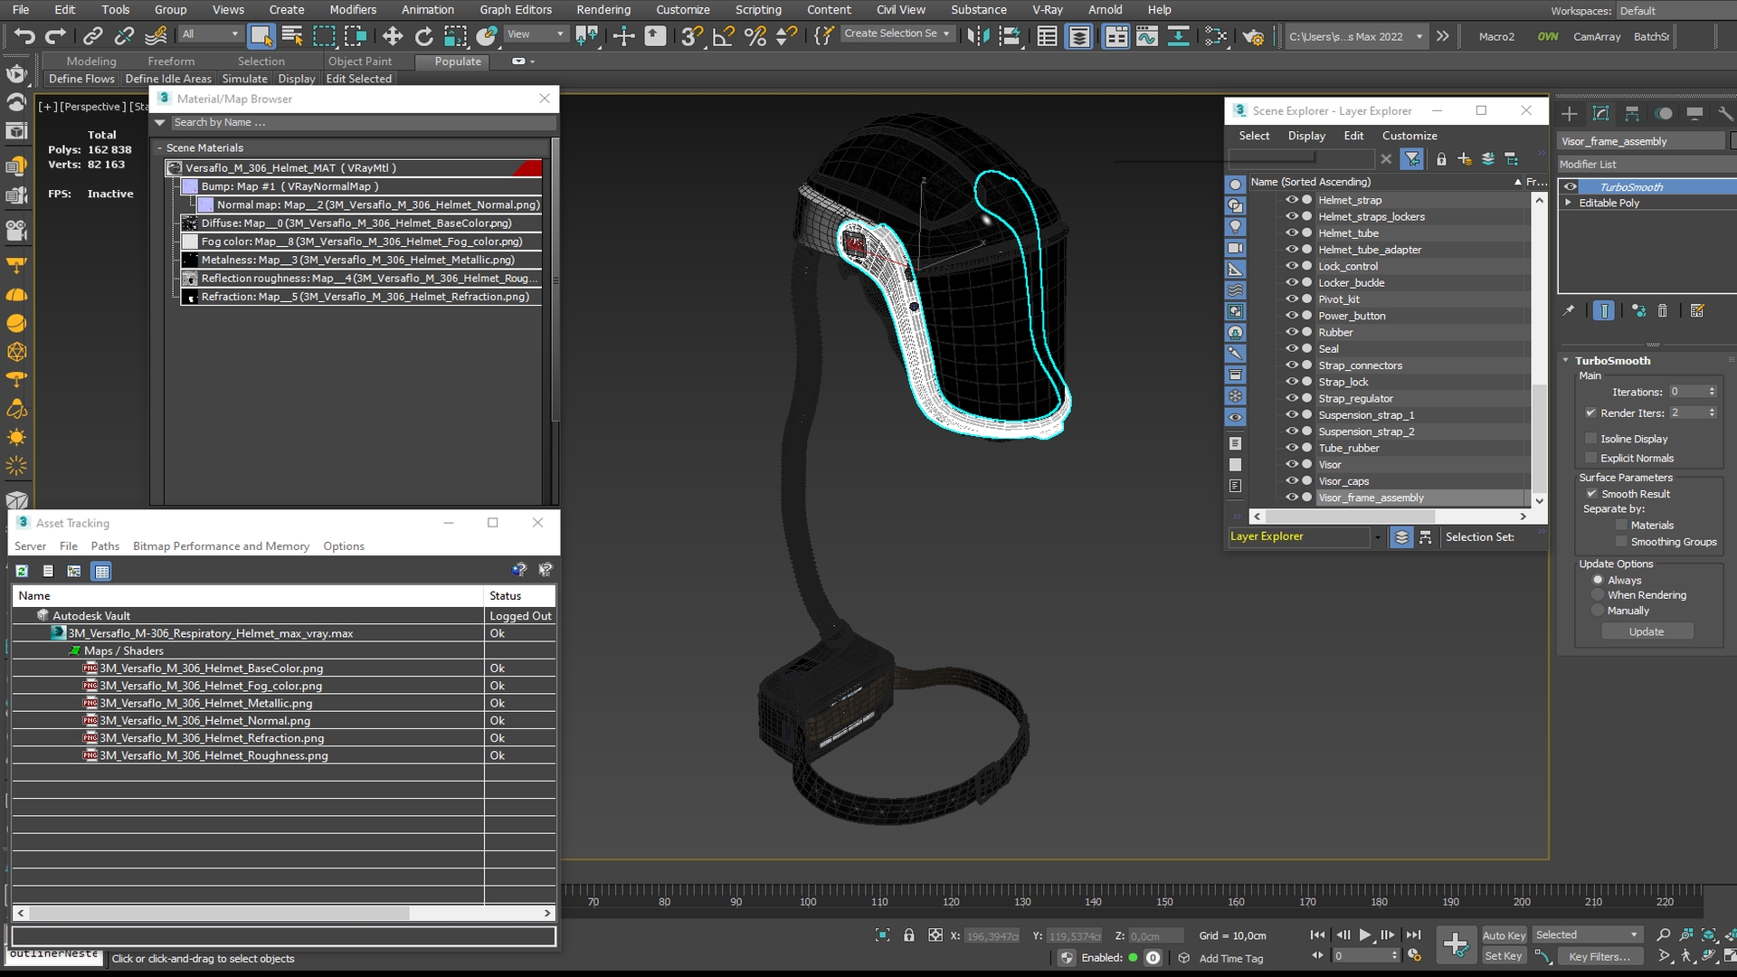Toggle Angle Snap icon
This screenshot has height=977, width=1737.
pos(723,36)
